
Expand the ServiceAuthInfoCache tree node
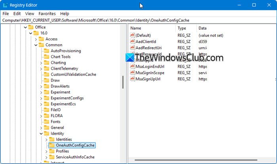46,157
